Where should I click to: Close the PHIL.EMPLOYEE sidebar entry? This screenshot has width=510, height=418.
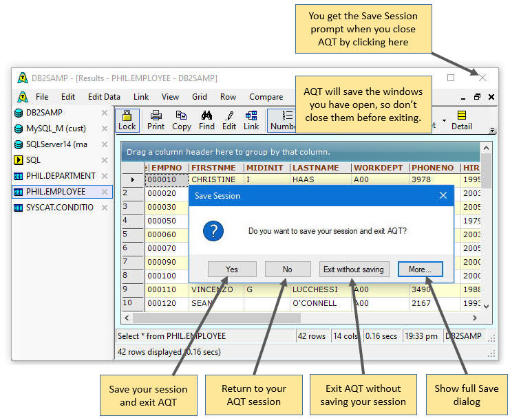[x=105, y=192]
